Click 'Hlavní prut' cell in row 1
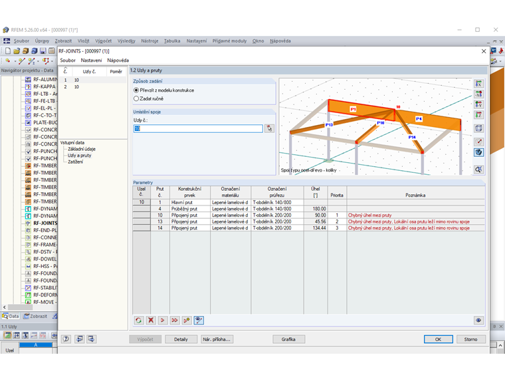The height and width of the screenshot is (379, 505). click(190, 202)
